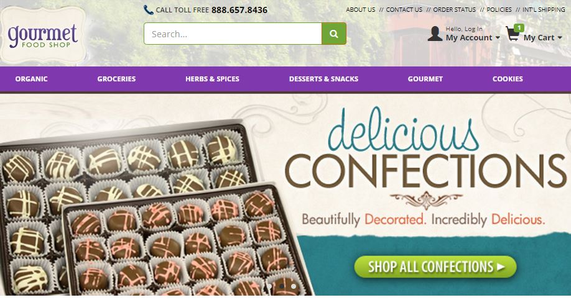Screen dimensions: 571x300
Task: Go to the Cookies category
Action: (x=508, y=79)
